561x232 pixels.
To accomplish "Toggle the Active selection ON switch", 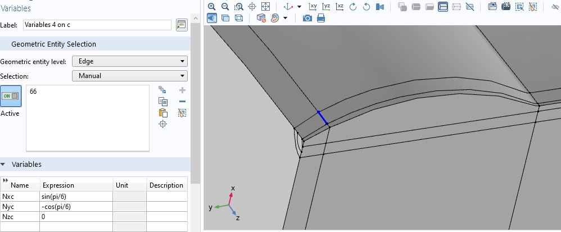I will [x=11, y=96].
